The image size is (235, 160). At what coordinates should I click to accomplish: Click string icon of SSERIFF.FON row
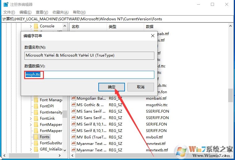(x=73, y=118)
